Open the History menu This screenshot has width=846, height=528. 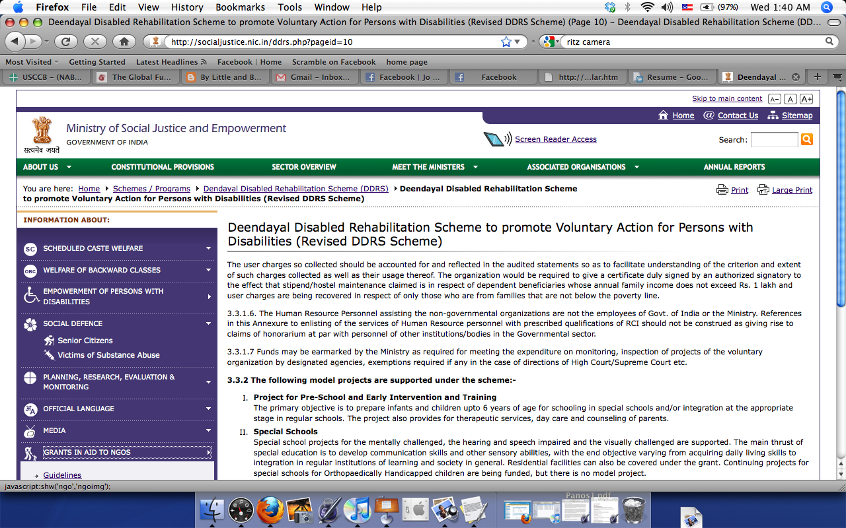click(x=187, y=7)
